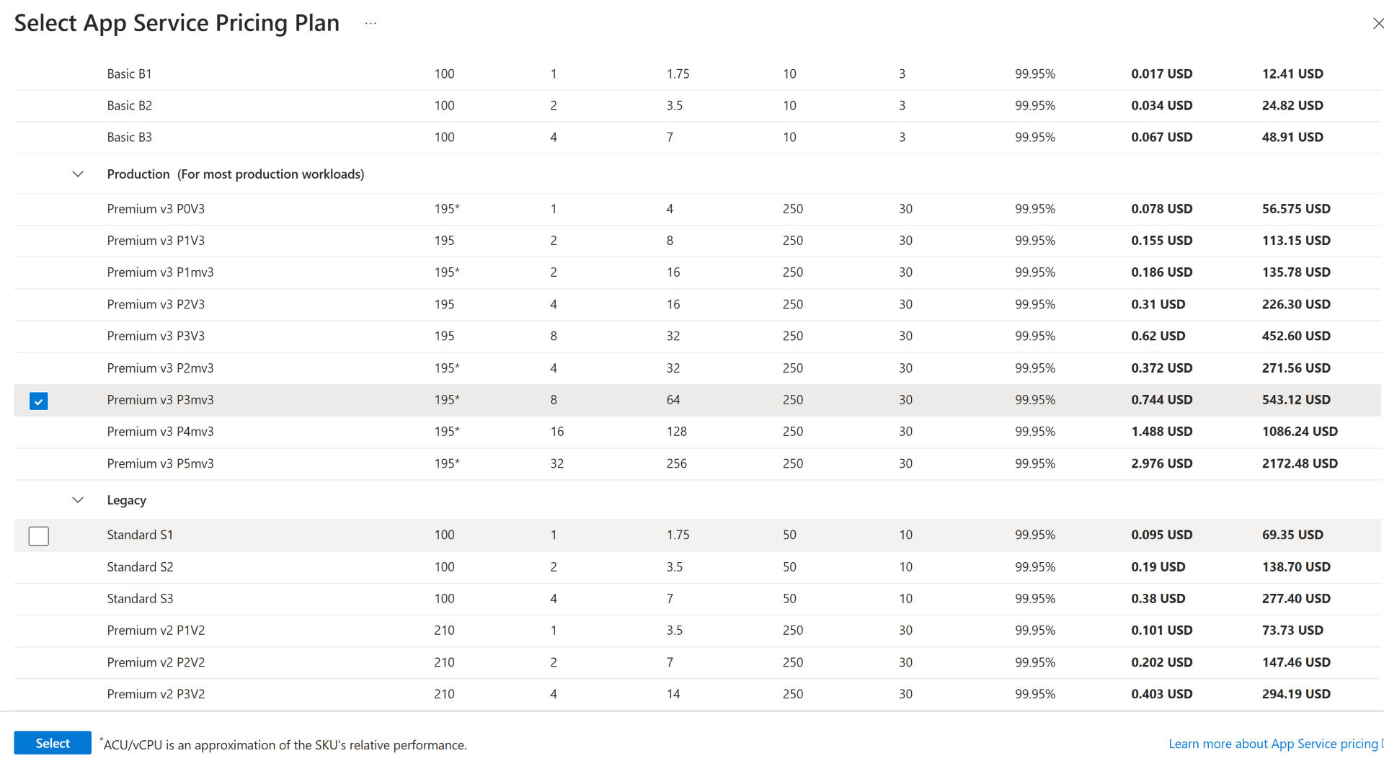Collapse the Legacy plans group
The height and width of the screenshot is (761, 1384).
[x=78, y=500]
